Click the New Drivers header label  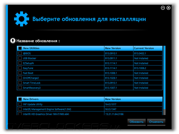pos(31,99)
